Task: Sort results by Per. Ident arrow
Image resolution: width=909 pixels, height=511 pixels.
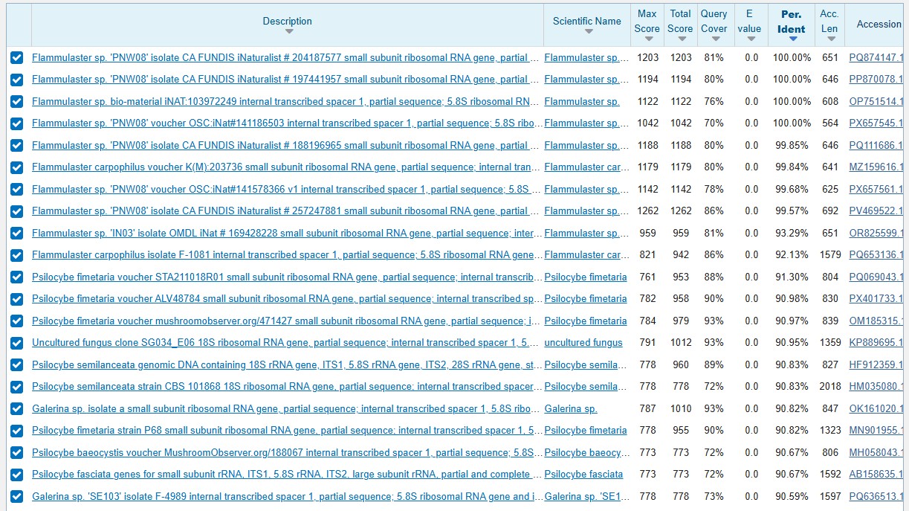Action: (792, 39)
